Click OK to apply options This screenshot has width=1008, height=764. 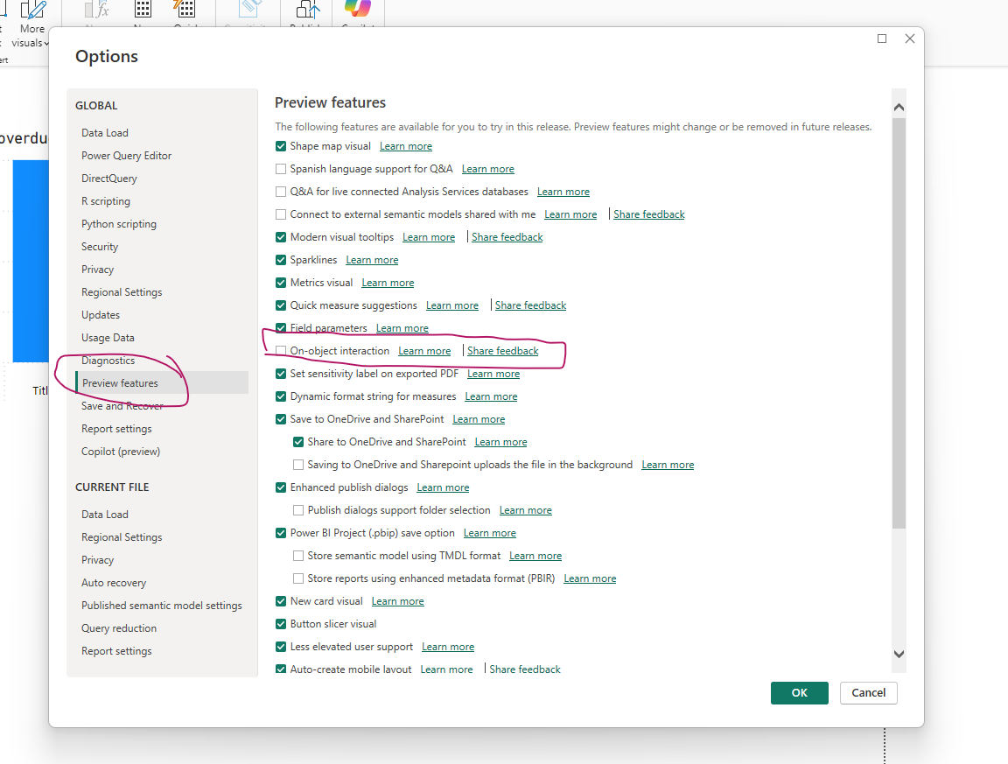tap(799, 692)
